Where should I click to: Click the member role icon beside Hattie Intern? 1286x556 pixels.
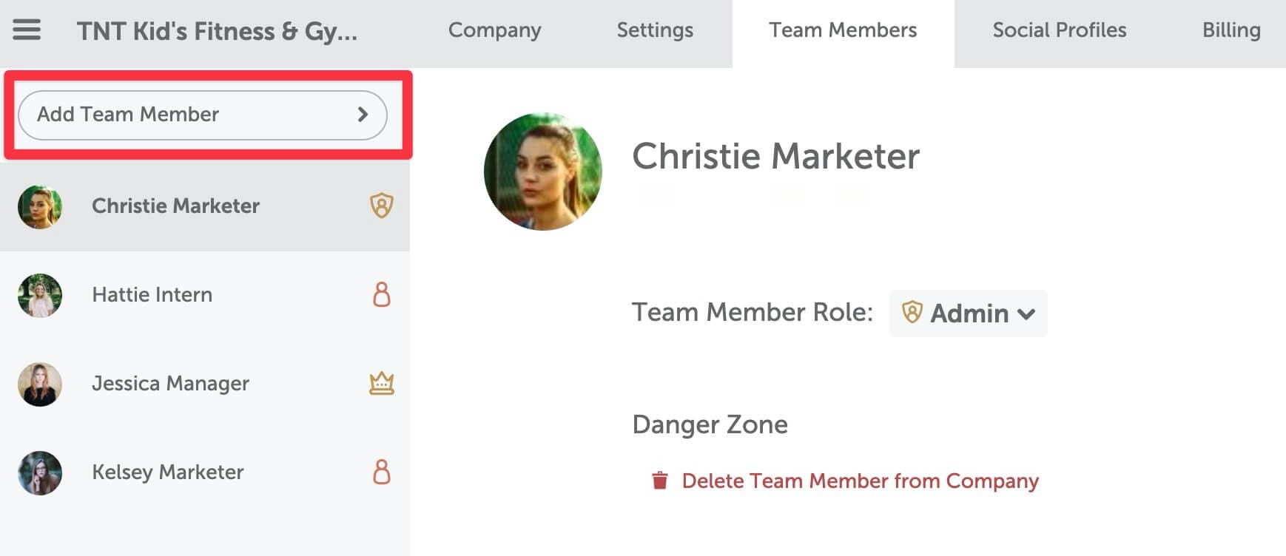pyautogui.click(x=382, y=294)
